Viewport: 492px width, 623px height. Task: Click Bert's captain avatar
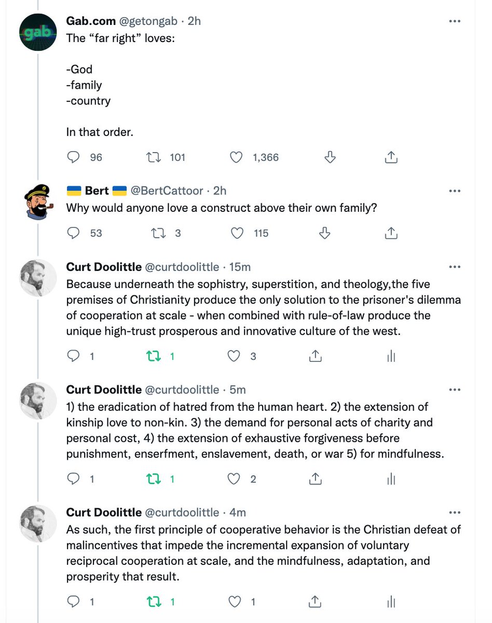click(x=38, y=201)
